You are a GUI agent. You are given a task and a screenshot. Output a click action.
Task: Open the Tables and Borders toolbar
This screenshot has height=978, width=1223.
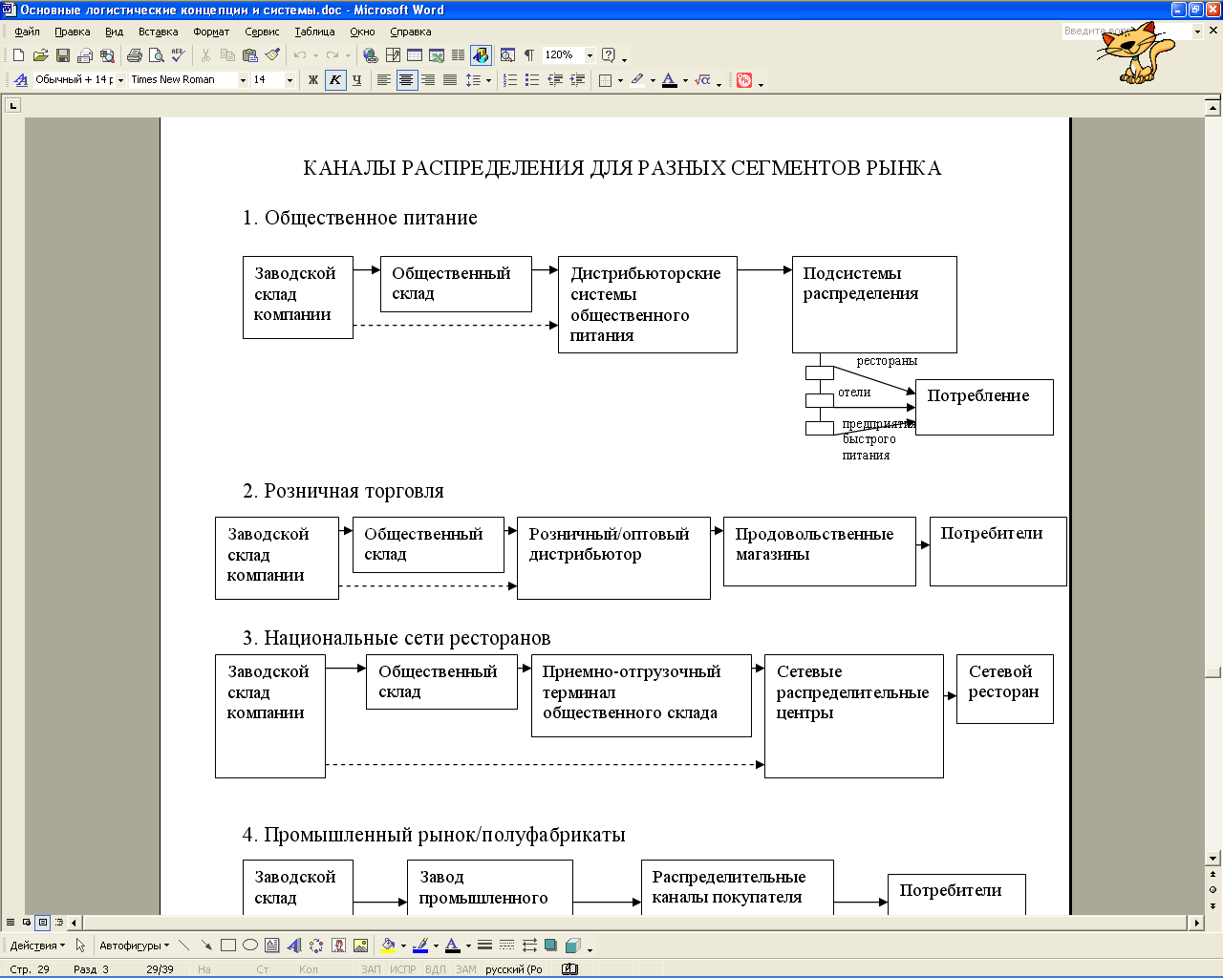point(393,55)
